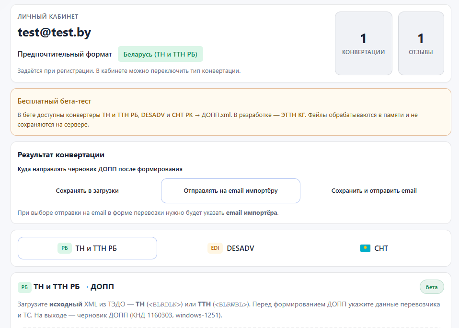Switch to the DESADV converter tab

click(230, 248)
